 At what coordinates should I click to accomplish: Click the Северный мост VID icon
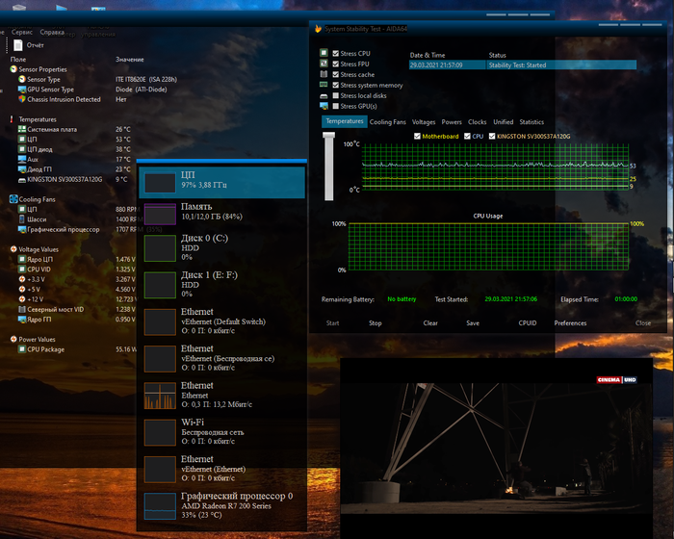click(22, 310)
